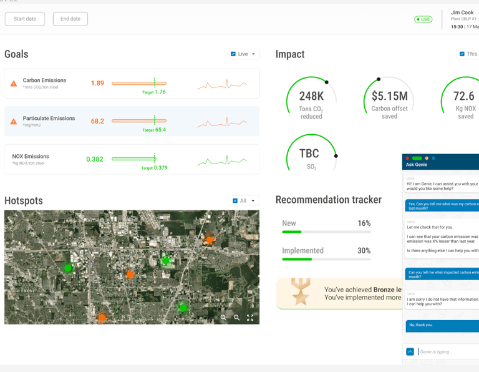Toggle the Impact section checkbox
Viewport: 479px width, 372px height.
pyautogui.click(x=462, y=54)
